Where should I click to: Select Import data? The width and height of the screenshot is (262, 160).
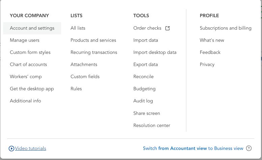pos(146,40)
